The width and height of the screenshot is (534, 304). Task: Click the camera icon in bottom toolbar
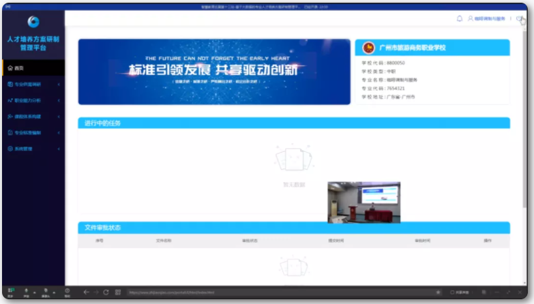click(x=46, y=290)
